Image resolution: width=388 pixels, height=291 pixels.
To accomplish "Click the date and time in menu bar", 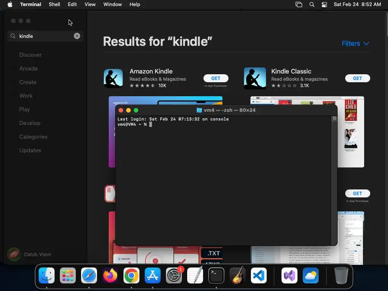I will [357, 5].
